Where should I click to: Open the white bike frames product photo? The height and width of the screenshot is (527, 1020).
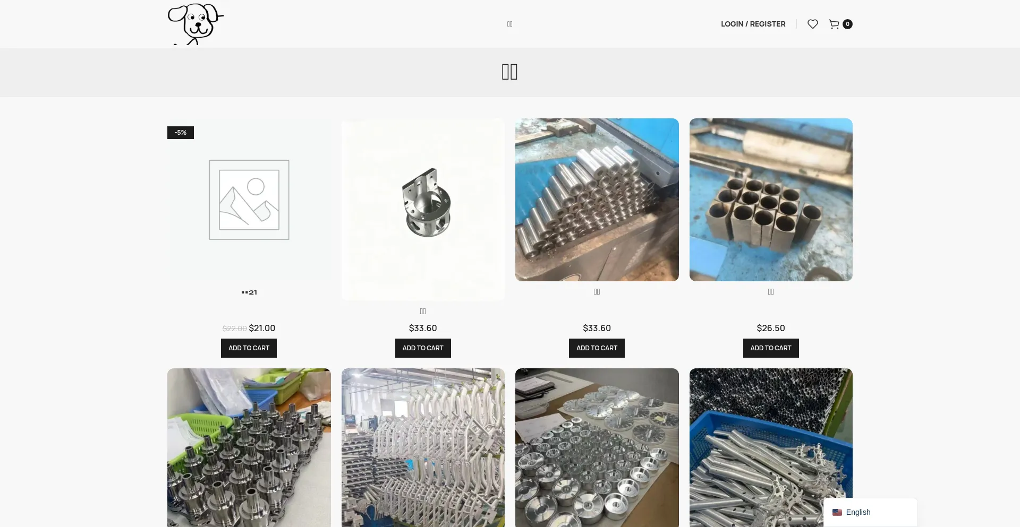tap(423, 447)
